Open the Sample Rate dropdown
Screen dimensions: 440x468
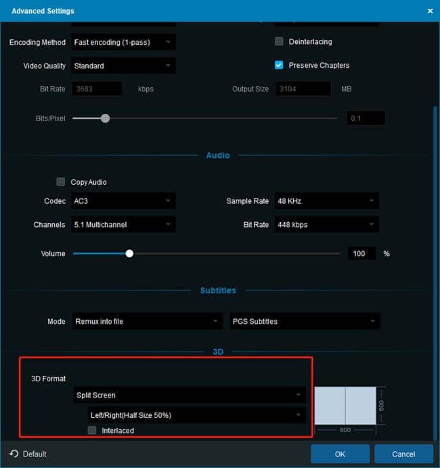(327, 201)
